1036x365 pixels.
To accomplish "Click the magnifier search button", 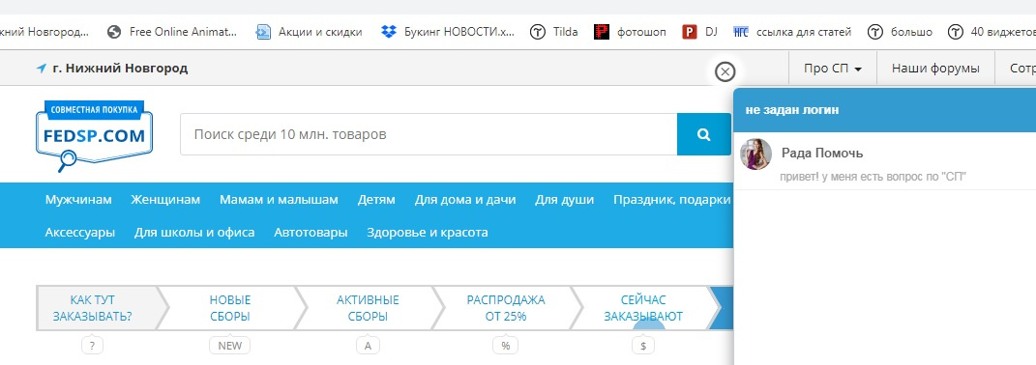I will click(703, 134).
